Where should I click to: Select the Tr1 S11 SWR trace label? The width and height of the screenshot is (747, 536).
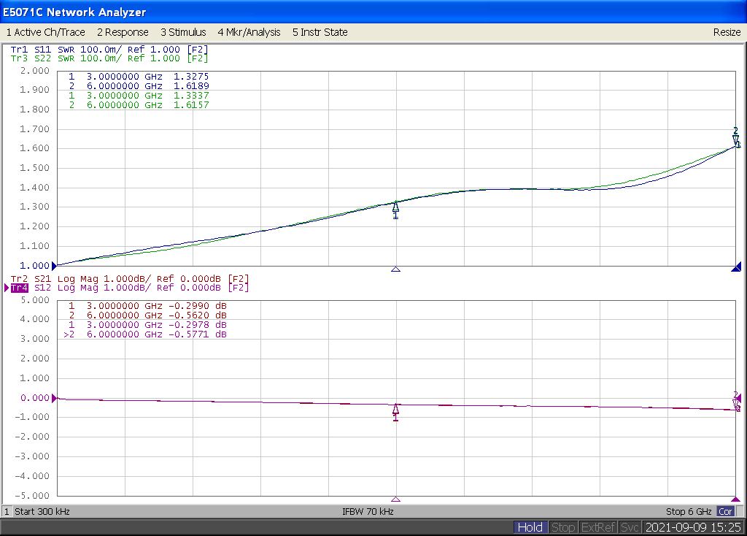tap(109, 50)
